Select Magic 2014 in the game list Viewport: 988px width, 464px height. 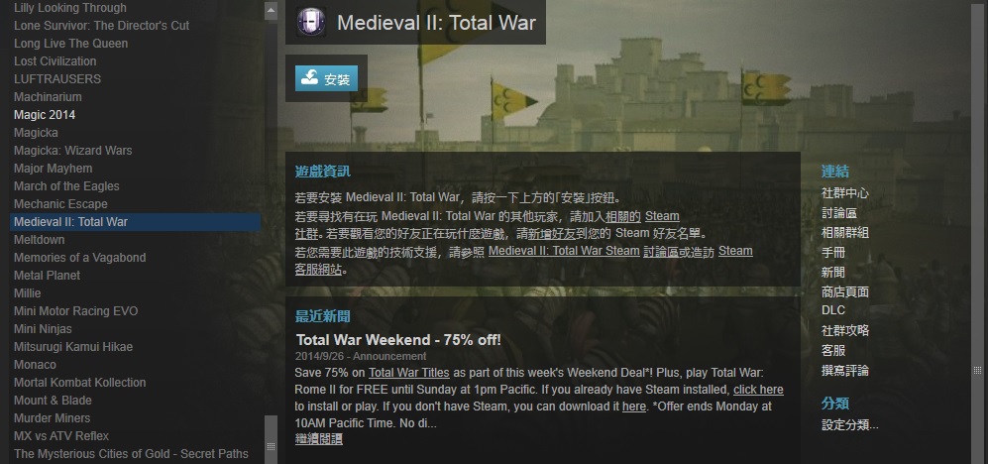[45, 115]
